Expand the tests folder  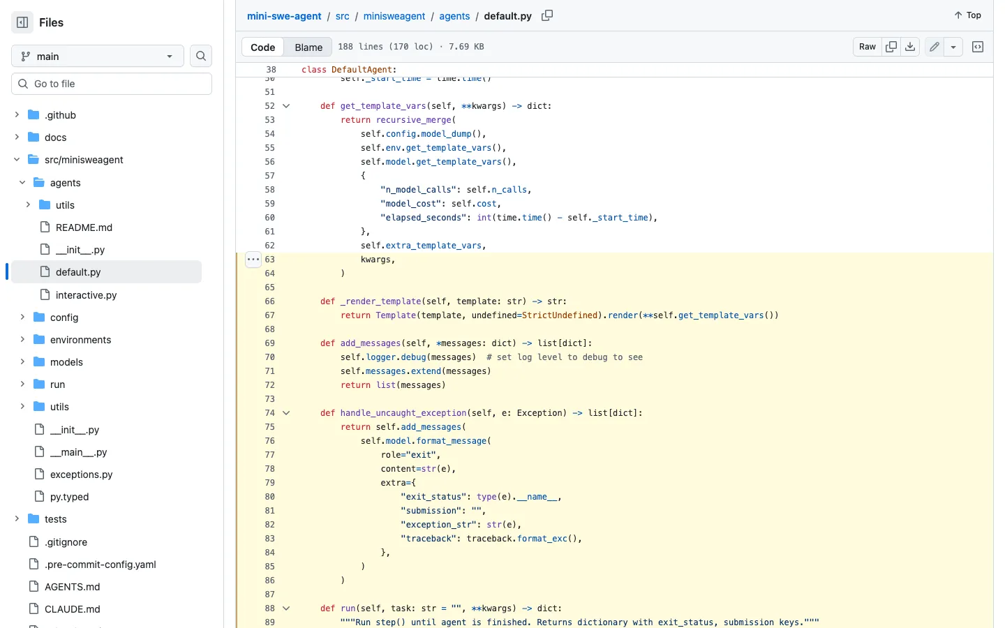(17, 519)
